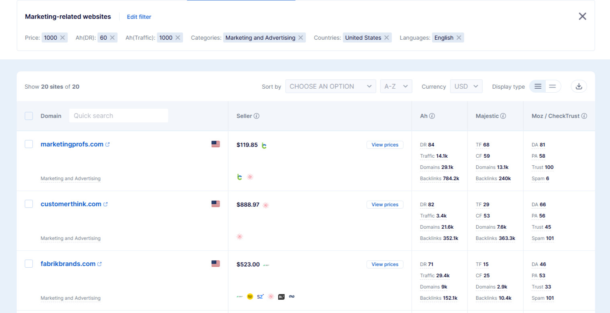Click the infinity link seller icon under fabrikbrands.com

click(x=292, y=296)
